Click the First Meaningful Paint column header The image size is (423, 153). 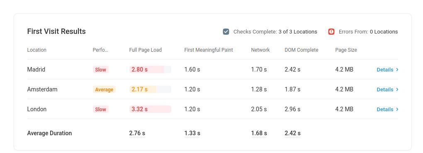point(209,50)
